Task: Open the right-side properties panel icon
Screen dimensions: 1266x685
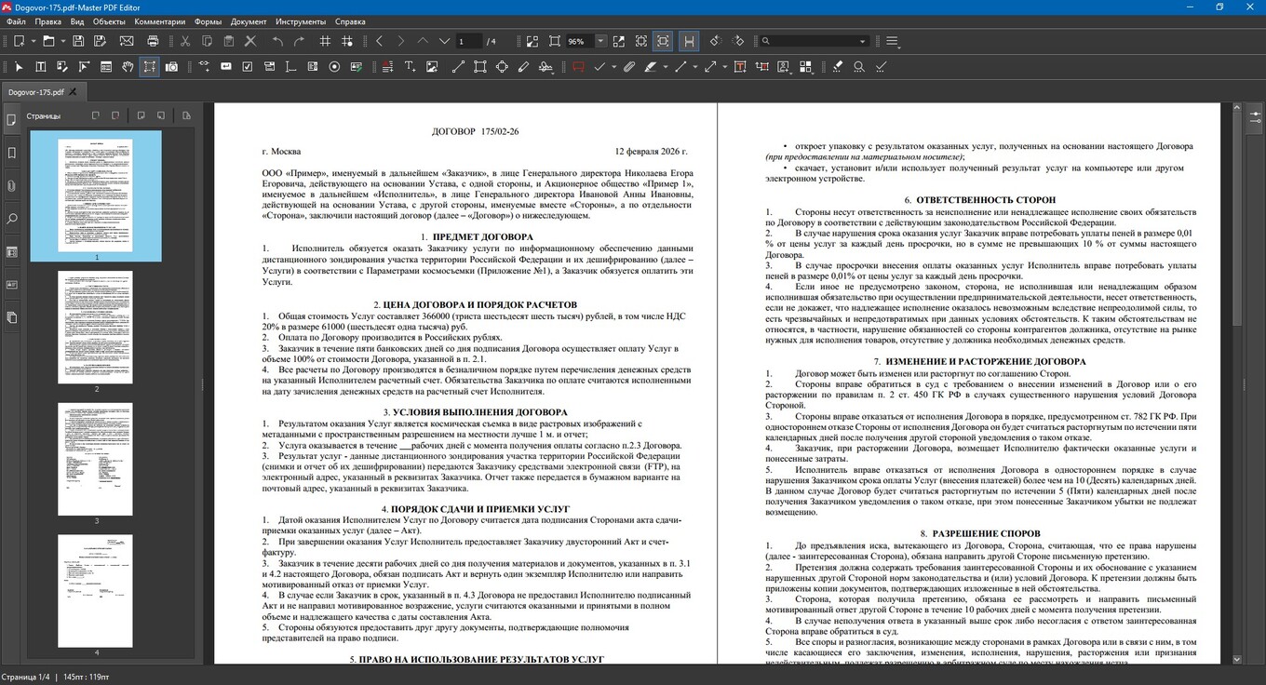Action: [x=1255, y=119]
